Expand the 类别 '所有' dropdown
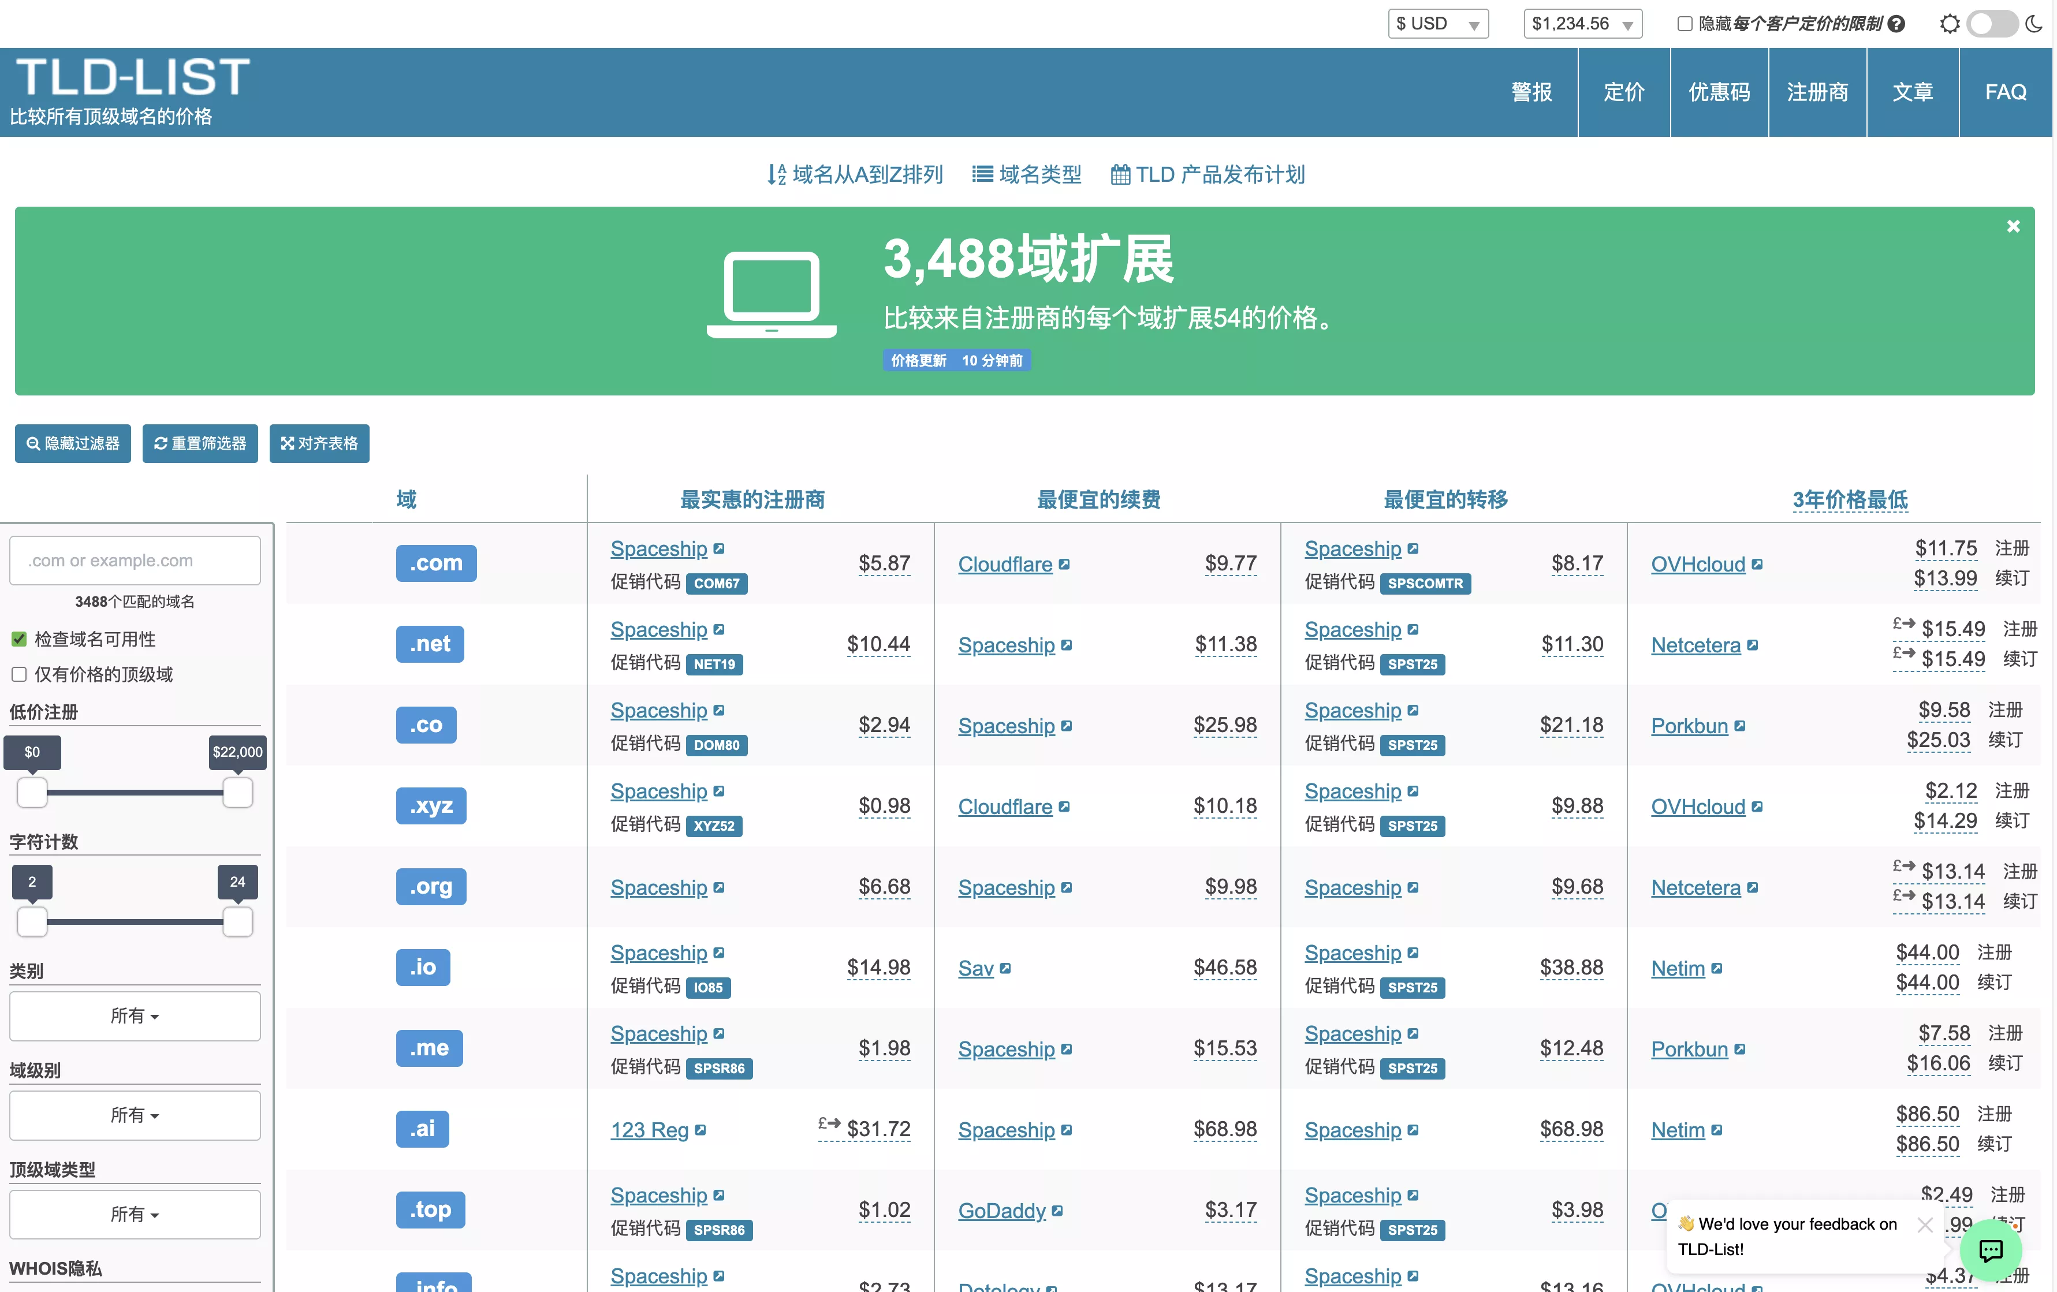 click(134, 1016)
